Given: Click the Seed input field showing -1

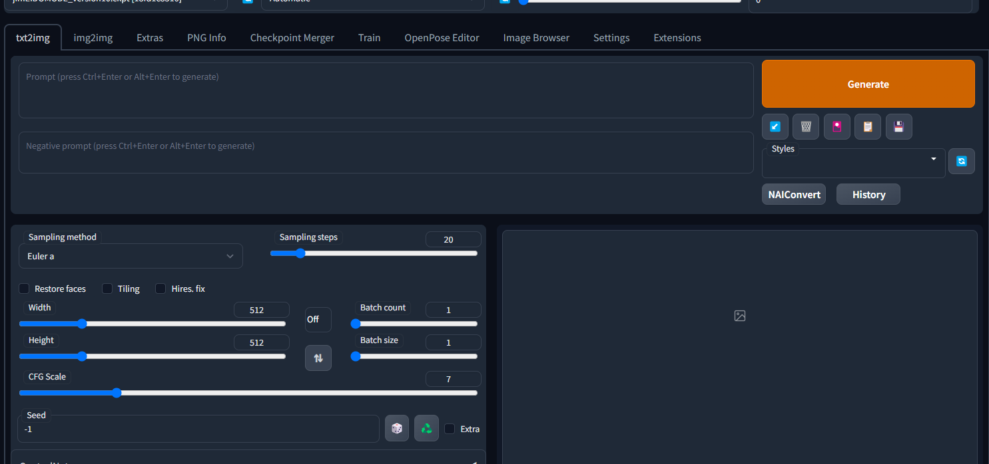Looking at the screenshot, I should [x=198, y=429].
